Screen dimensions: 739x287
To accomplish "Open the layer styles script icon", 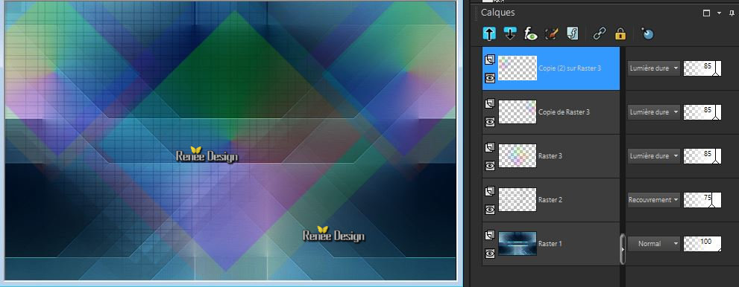I will pyautogui.click(x=573, y=33).
